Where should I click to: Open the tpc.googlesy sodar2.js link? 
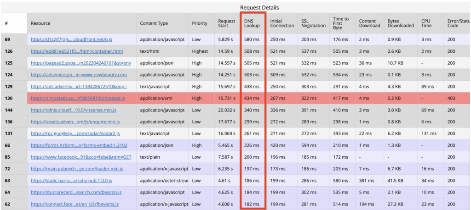pyautogui.click(x=75, y=133)
